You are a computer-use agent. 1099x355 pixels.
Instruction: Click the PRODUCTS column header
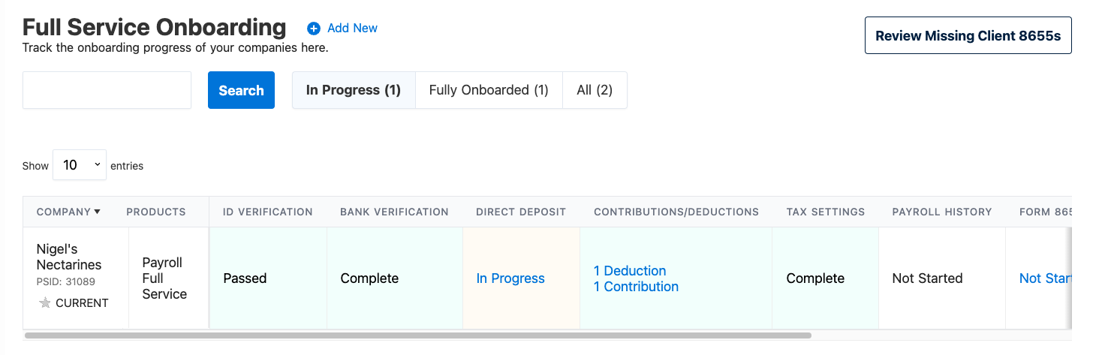click(x=156, y=212)
